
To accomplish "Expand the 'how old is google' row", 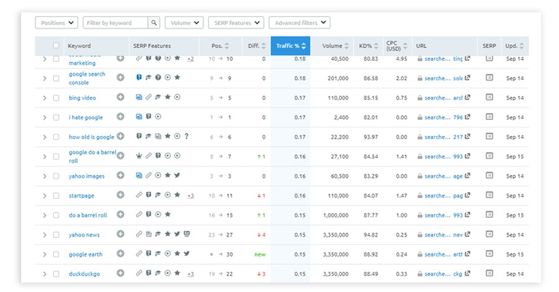I will 44,137.
